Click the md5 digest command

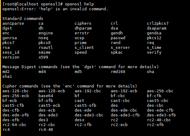pyautogui.click(x=78, y=71)
